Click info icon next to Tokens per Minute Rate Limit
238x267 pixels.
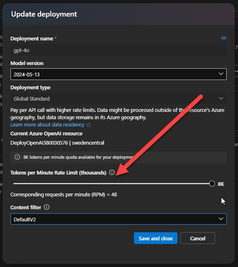[112, 172]
